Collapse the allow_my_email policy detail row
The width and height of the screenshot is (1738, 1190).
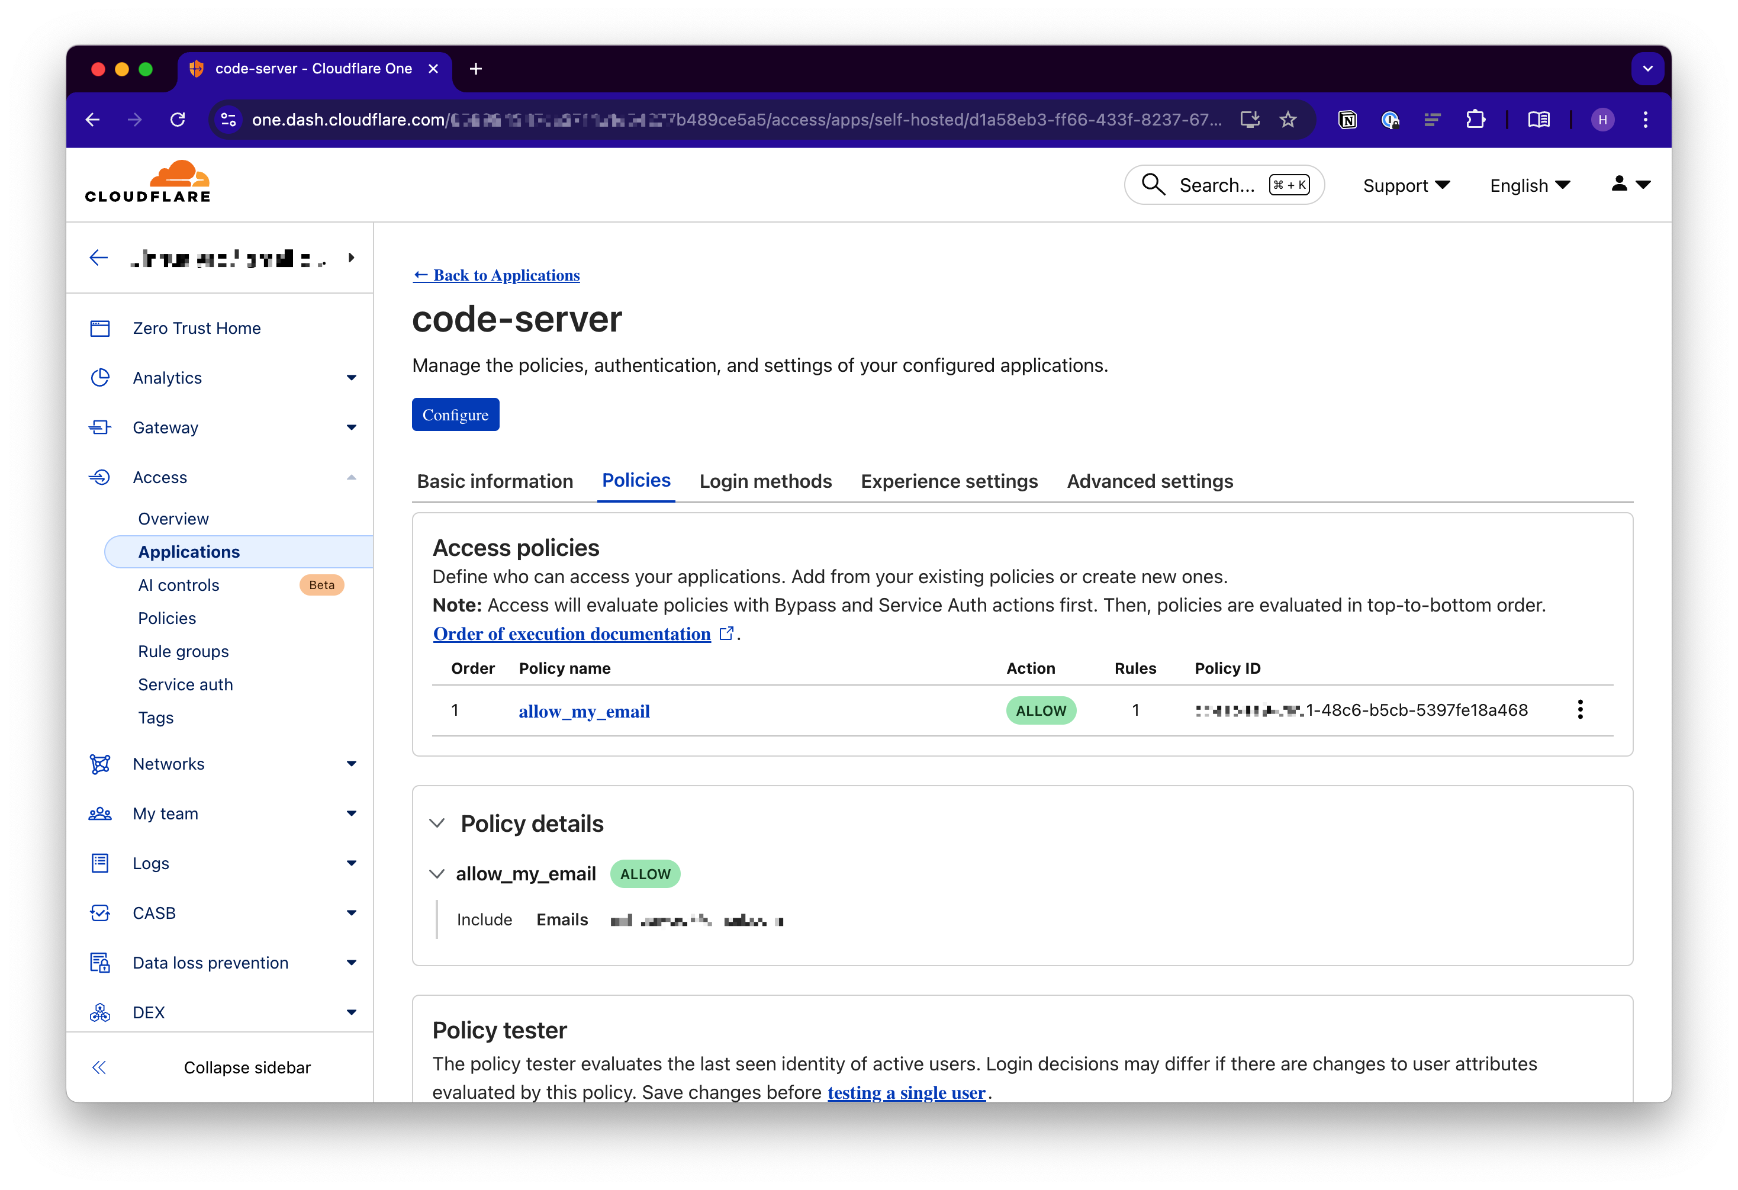tap(437, 874)
